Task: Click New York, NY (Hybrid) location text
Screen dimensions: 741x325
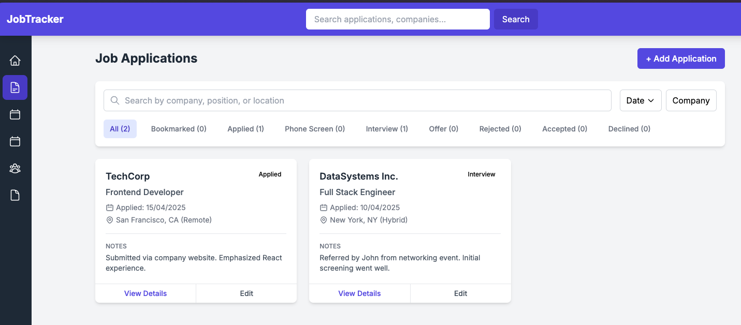Action: point(369,220)
